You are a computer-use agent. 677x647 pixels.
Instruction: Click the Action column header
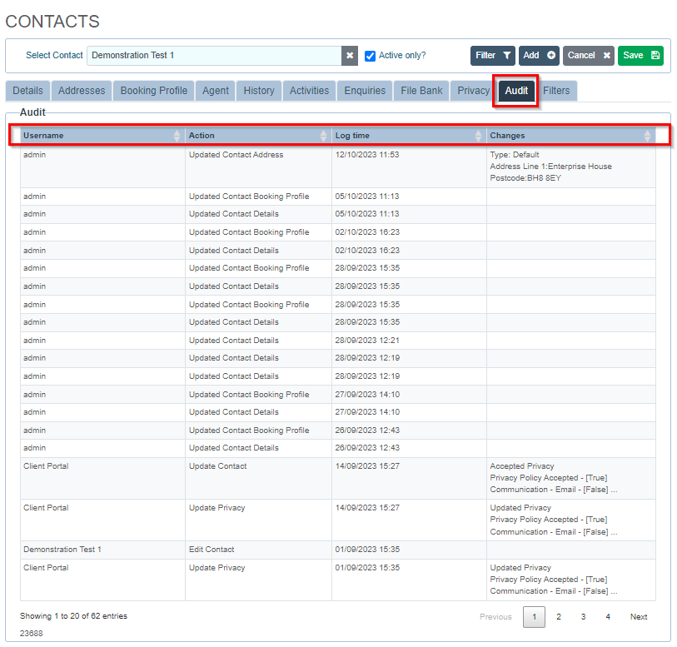[259, 136]
